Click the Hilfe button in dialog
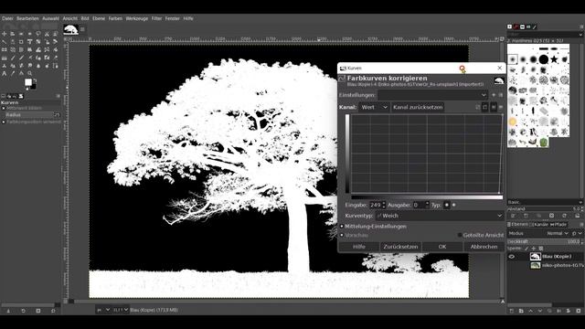 (359, 247)
